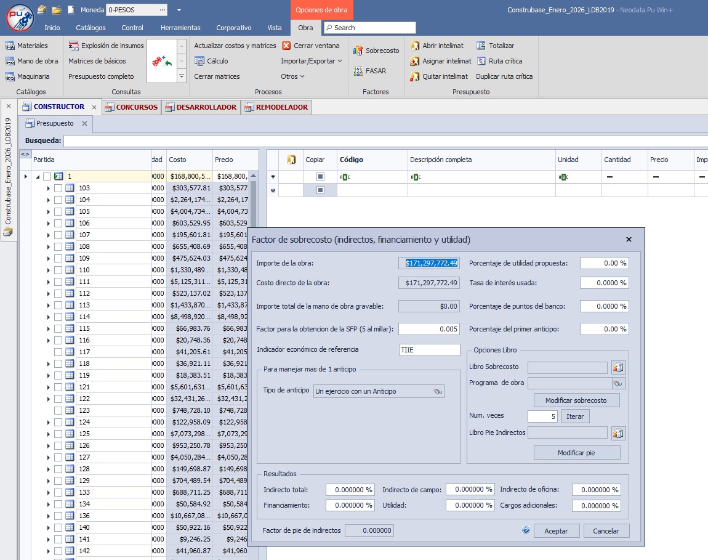The height and width of the screenshot is (560, 708).
Task: Open Ruta crítica tool
Action: [499, 61]
